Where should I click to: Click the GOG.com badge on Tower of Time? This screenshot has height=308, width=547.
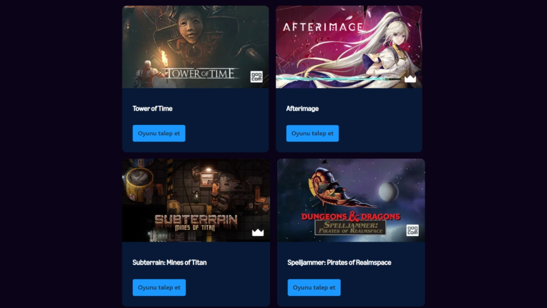(x=257, y=77)
